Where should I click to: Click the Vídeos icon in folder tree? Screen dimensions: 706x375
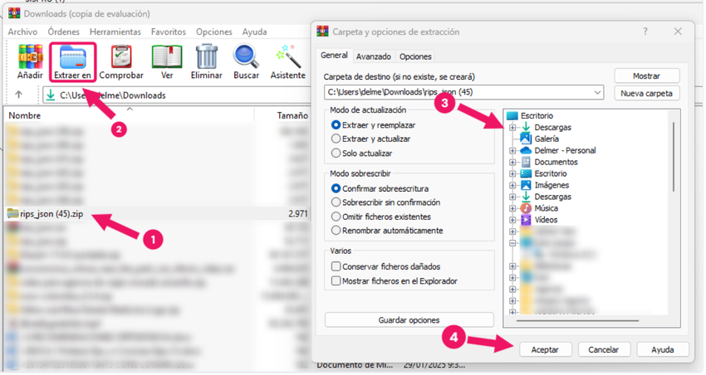(526, 219)
